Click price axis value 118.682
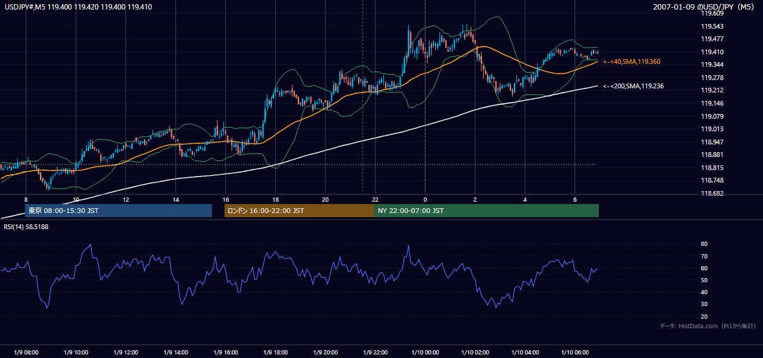 (x=712, y=193)
